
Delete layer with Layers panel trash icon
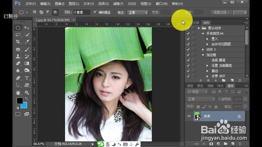click(x=240, y=144)
